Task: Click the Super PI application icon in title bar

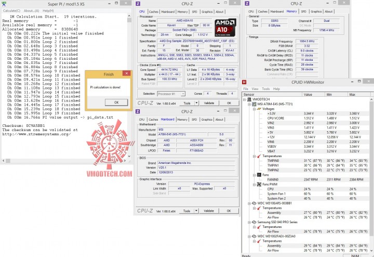Action: tap(4, 4)
